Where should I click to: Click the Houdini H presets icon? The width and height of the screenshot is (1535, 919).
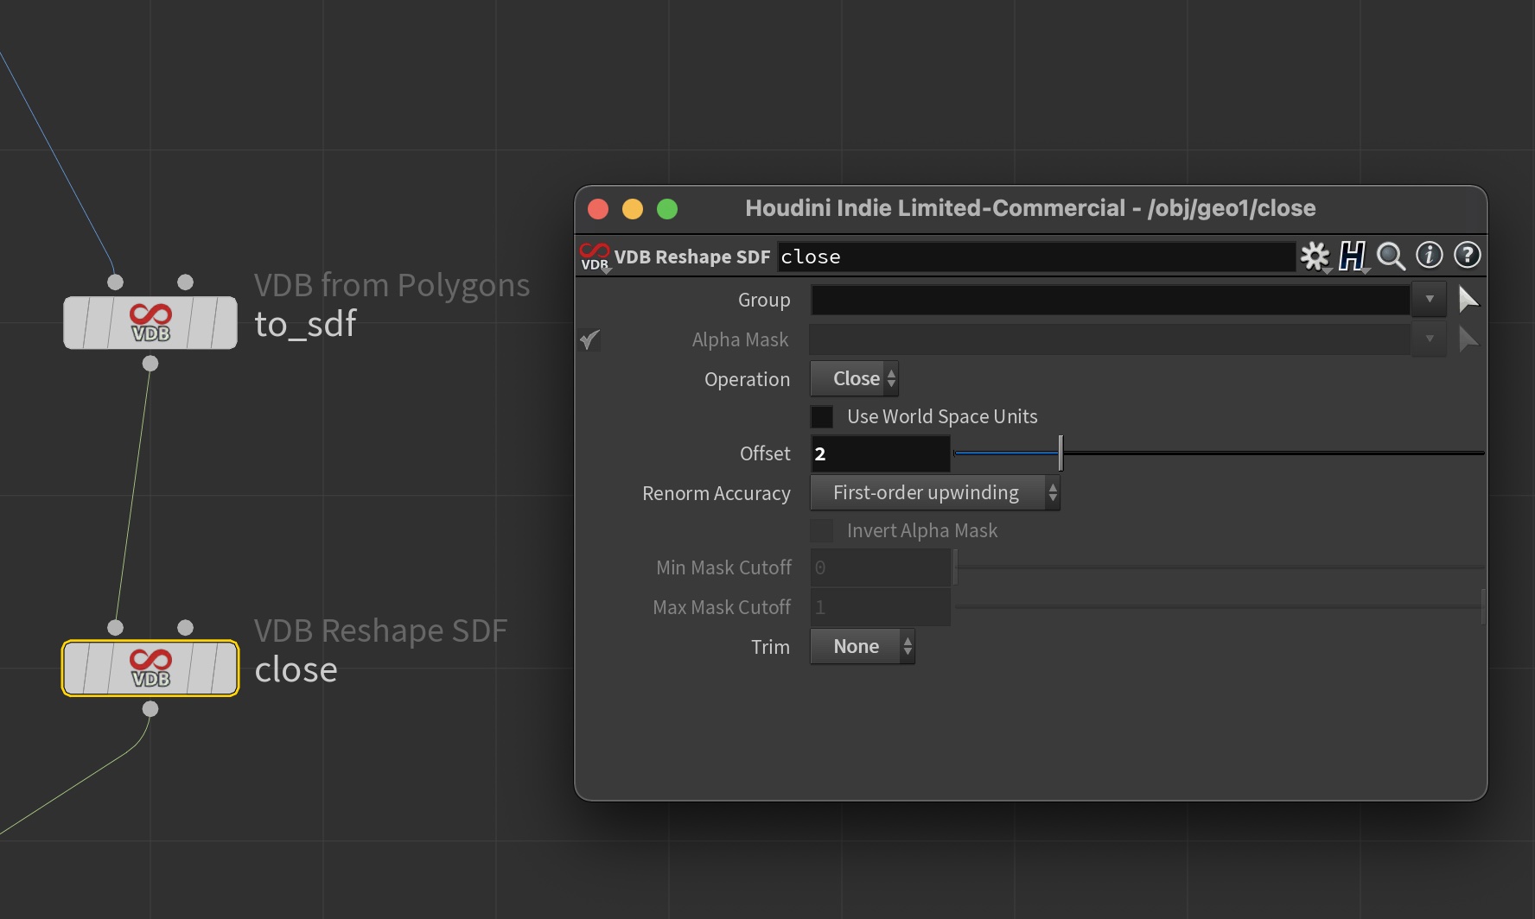click(1353, 256)
